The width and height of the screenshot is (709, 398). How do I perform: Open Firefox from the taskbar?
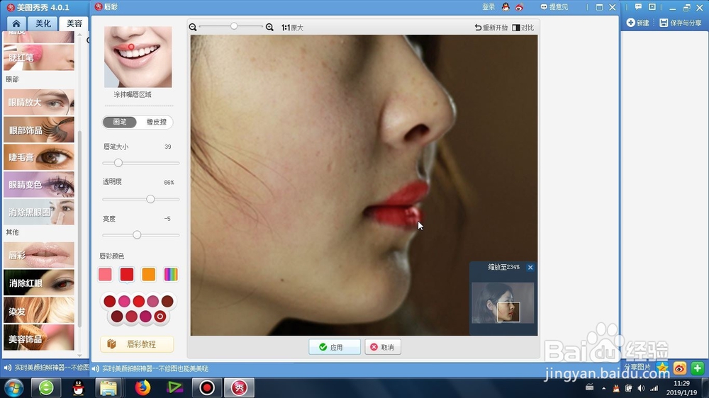[143, 387]
